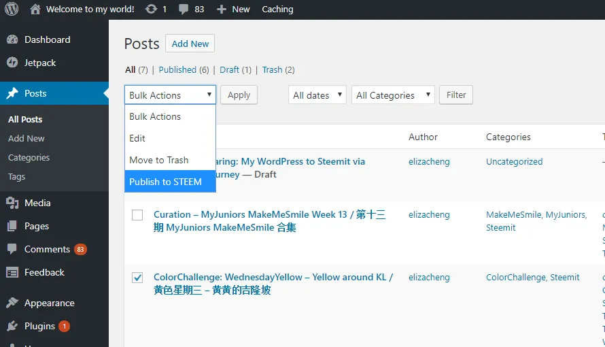The width and height of the screenshot is (605, 347).
Task: Click the comments bubble icon in admin bar
Action: pyautogui.click(x=184, y=10)
